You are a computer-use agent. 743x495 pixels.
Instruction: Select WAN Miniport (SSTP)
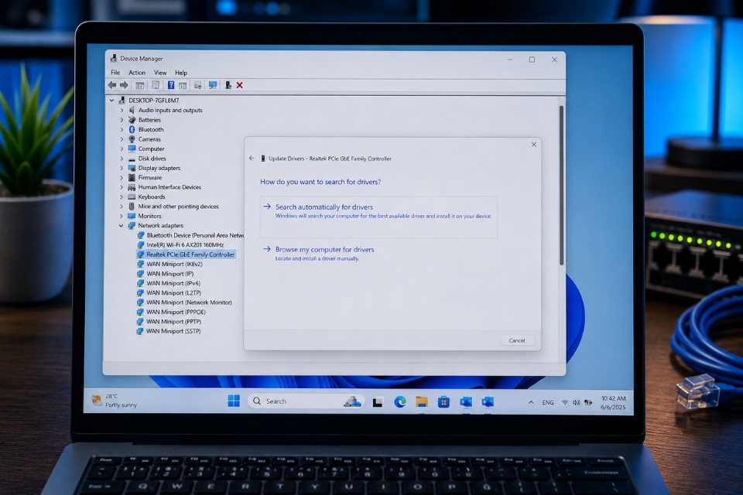pos(169,331)
